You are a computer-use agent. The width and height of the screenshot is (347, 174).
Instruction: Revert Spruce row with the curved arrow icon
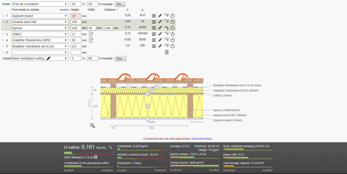tap(167, 28)
